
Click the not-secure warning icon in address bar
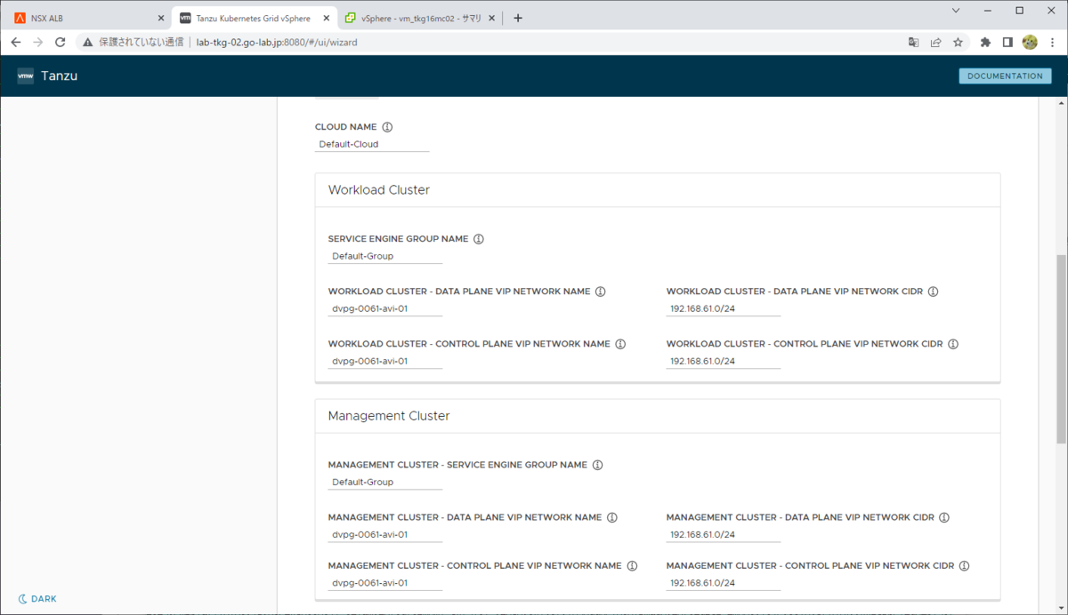[x=88, y=42]
